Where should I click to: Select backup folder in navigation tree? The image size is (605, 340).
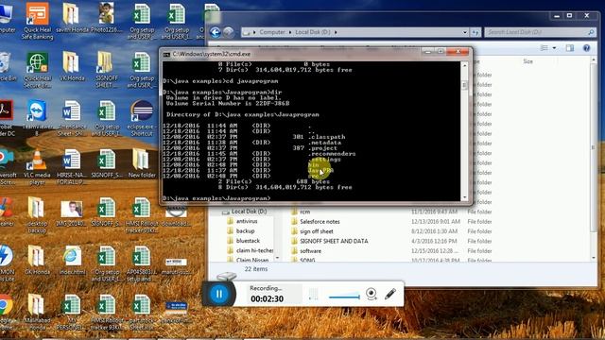pyautogui.click(x=245, y=230)
